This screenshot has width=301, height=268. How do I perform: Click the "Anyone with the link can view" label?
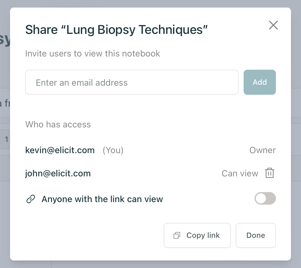[x=102, y=199]
